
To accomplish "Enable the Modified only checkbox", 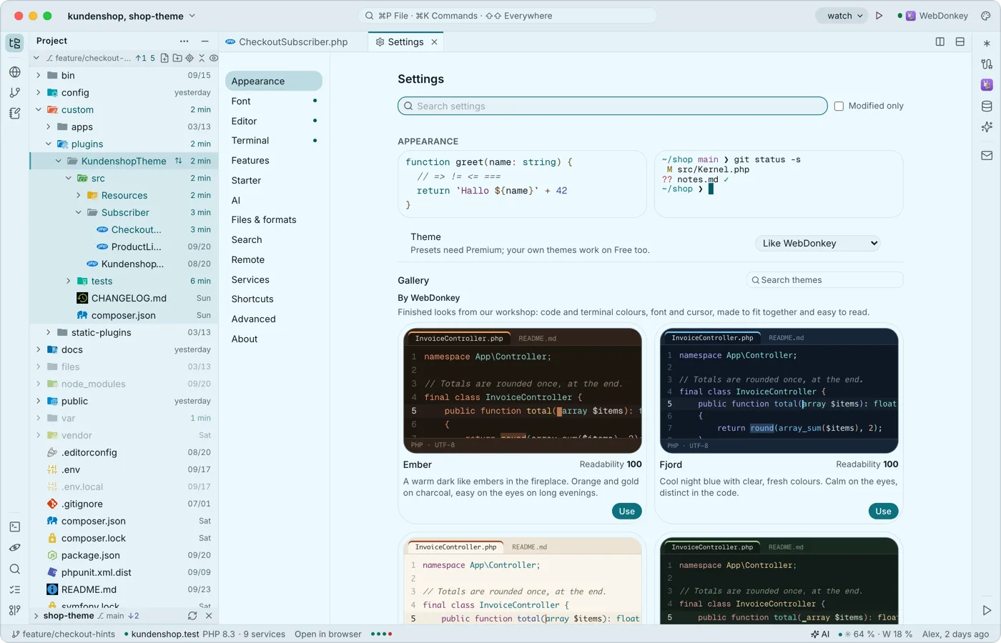I will 839,106.
